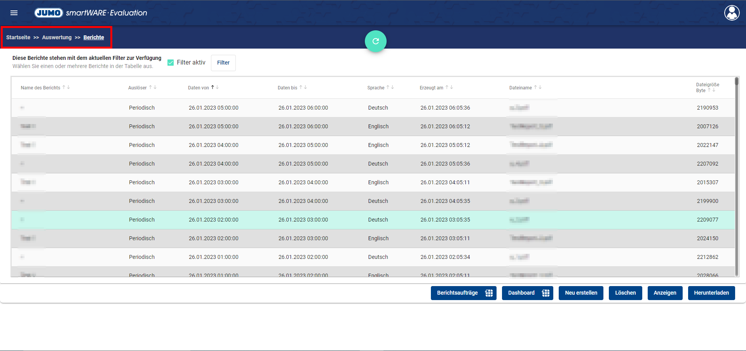The image size is (746, 351).
Task: Click Daten von 26.01.2023 04:00:00 in the 2207092-byte row
Action: click(x=214, y=164)
